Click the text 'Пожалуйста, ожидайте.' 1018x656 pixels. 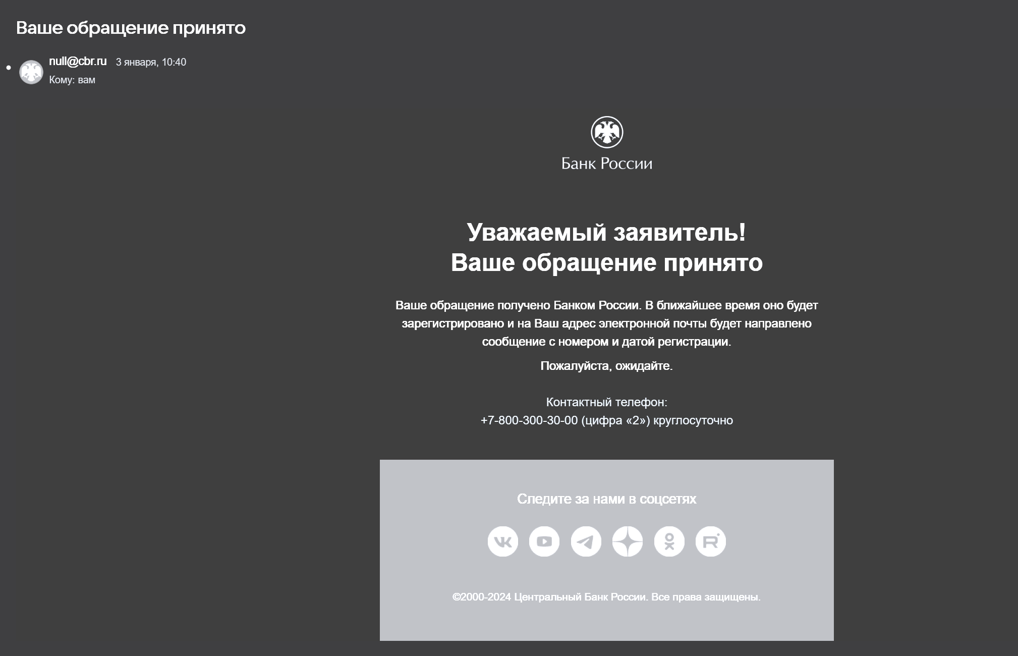coord(606,366)
